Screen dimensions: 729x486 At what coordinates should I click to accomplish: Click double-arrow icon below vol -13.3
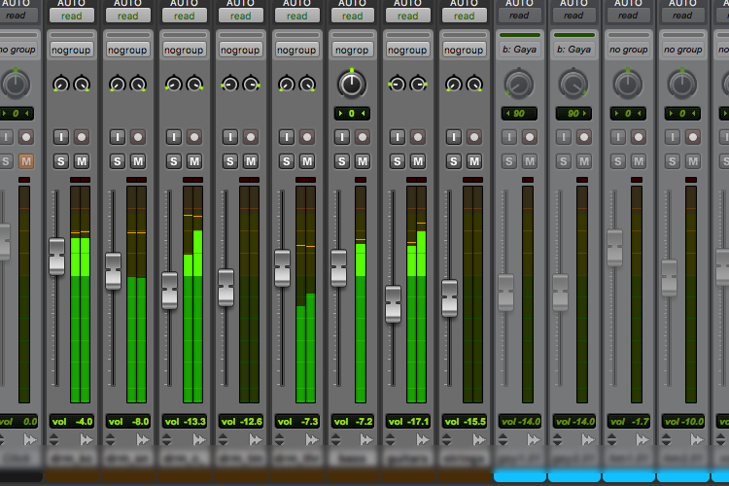[x=199, y=439]
